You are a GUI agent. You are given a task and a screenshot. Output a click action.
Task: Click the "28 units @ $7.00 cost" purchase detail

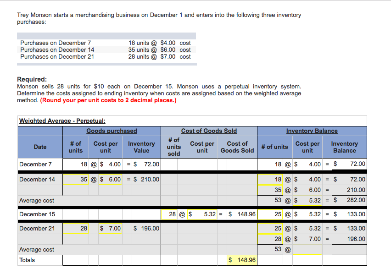(160, 57)
